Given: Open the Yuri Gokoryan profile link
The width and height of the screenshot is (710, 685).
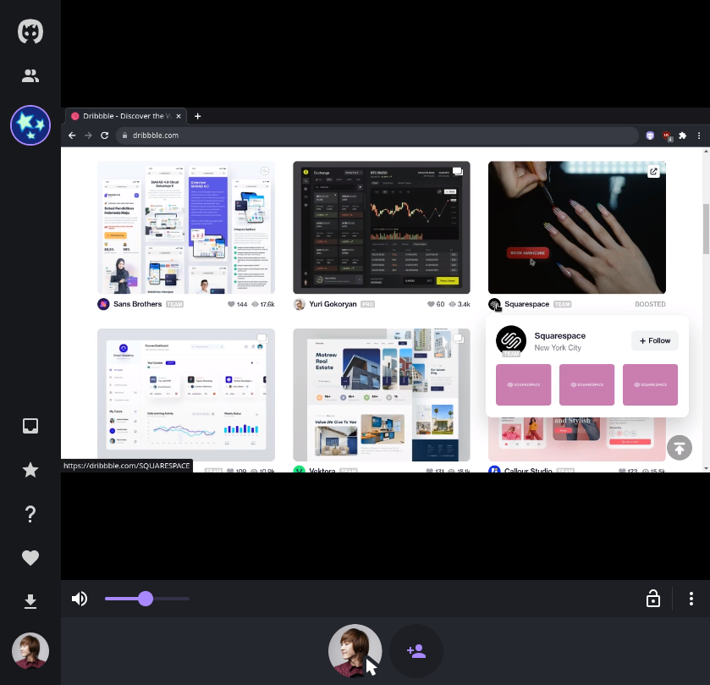Looking at the screenshot, I should tap(333, 304).
